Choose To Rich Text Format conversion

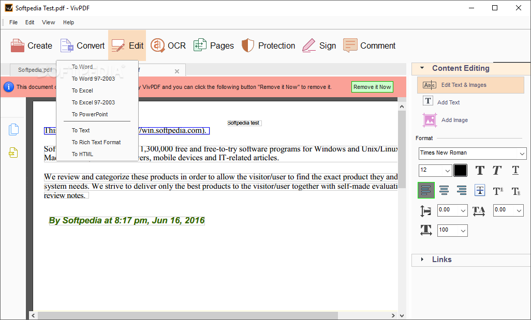pos(97,142)
